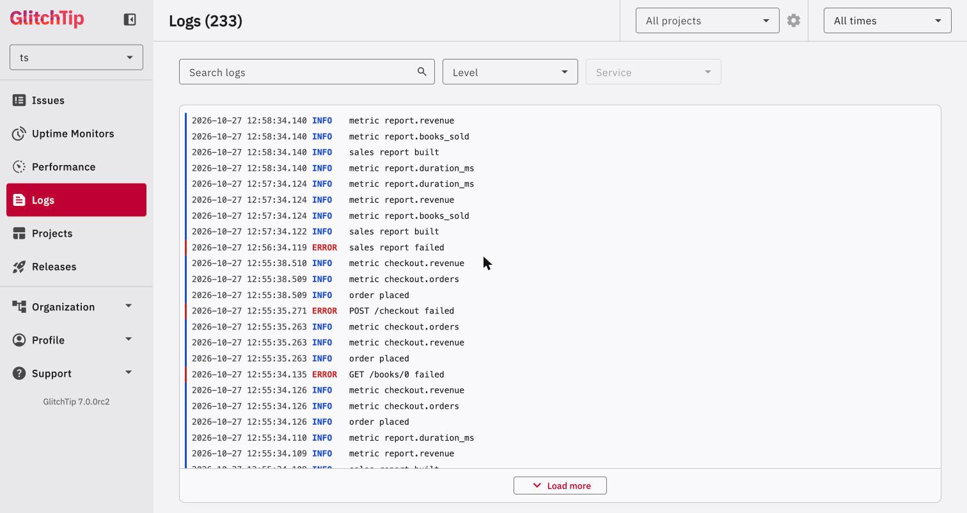Open the All projects dropdown
This screenshot has width=967, height=513.
click(x=707, y=20)
